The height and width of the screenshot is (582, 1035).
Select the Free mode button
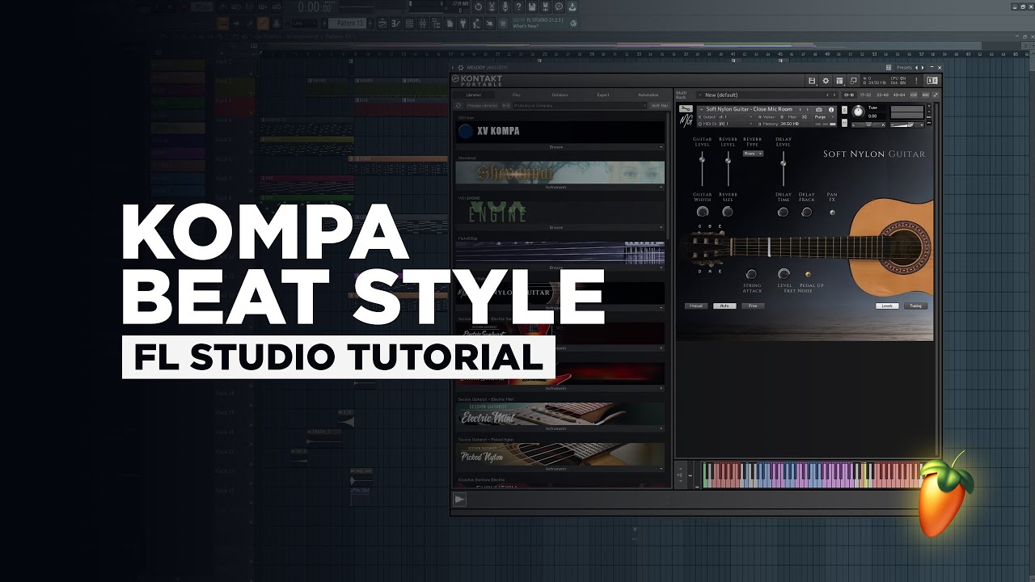point(753,306)
